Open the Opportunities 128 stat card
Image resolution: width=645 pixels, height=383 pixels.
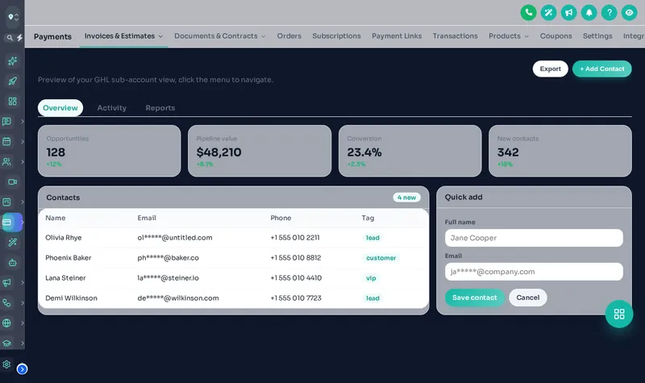tap(109, 151)
